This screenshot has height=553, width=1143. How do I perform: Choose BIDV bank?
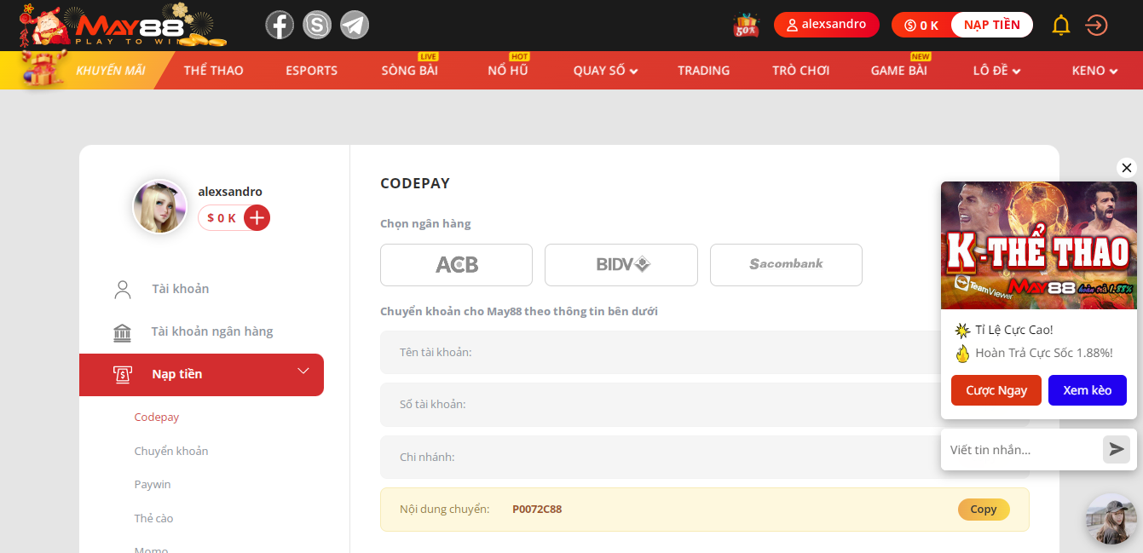point(621,265)
